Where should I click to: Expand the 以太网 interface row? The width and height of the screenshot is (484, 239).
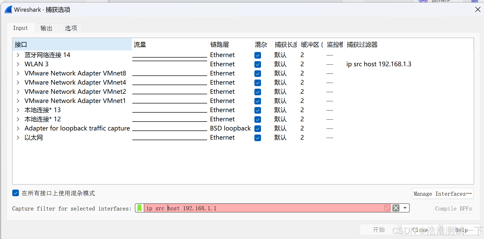point(18,138)
